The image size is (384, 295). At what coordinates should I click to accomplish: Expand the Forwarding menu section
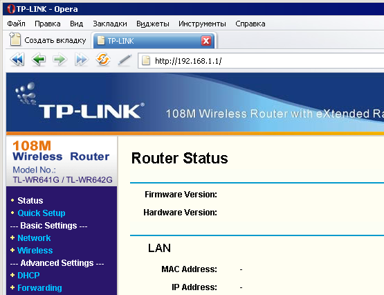pos(39,288)
